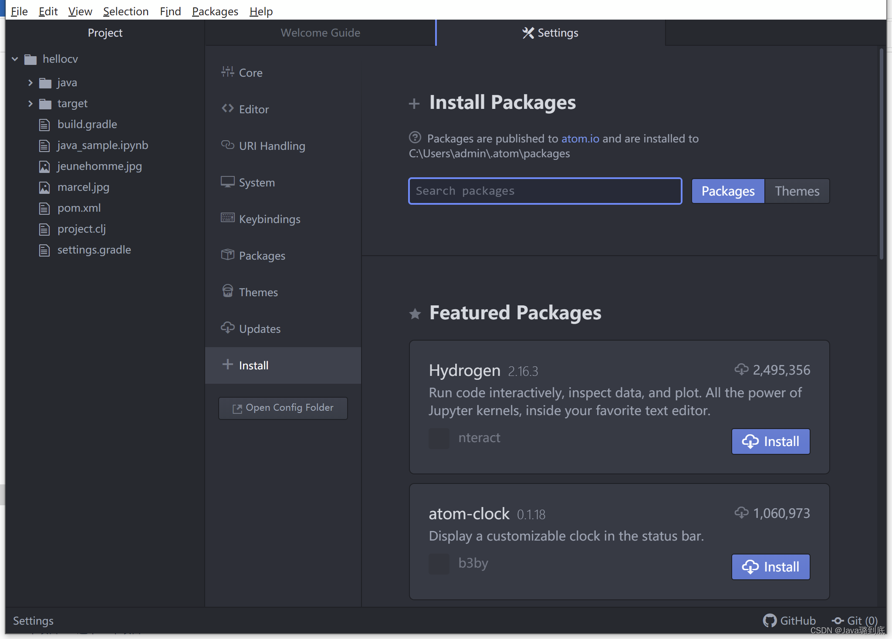Click the hellocv root folder icon

tap(30, 59)
